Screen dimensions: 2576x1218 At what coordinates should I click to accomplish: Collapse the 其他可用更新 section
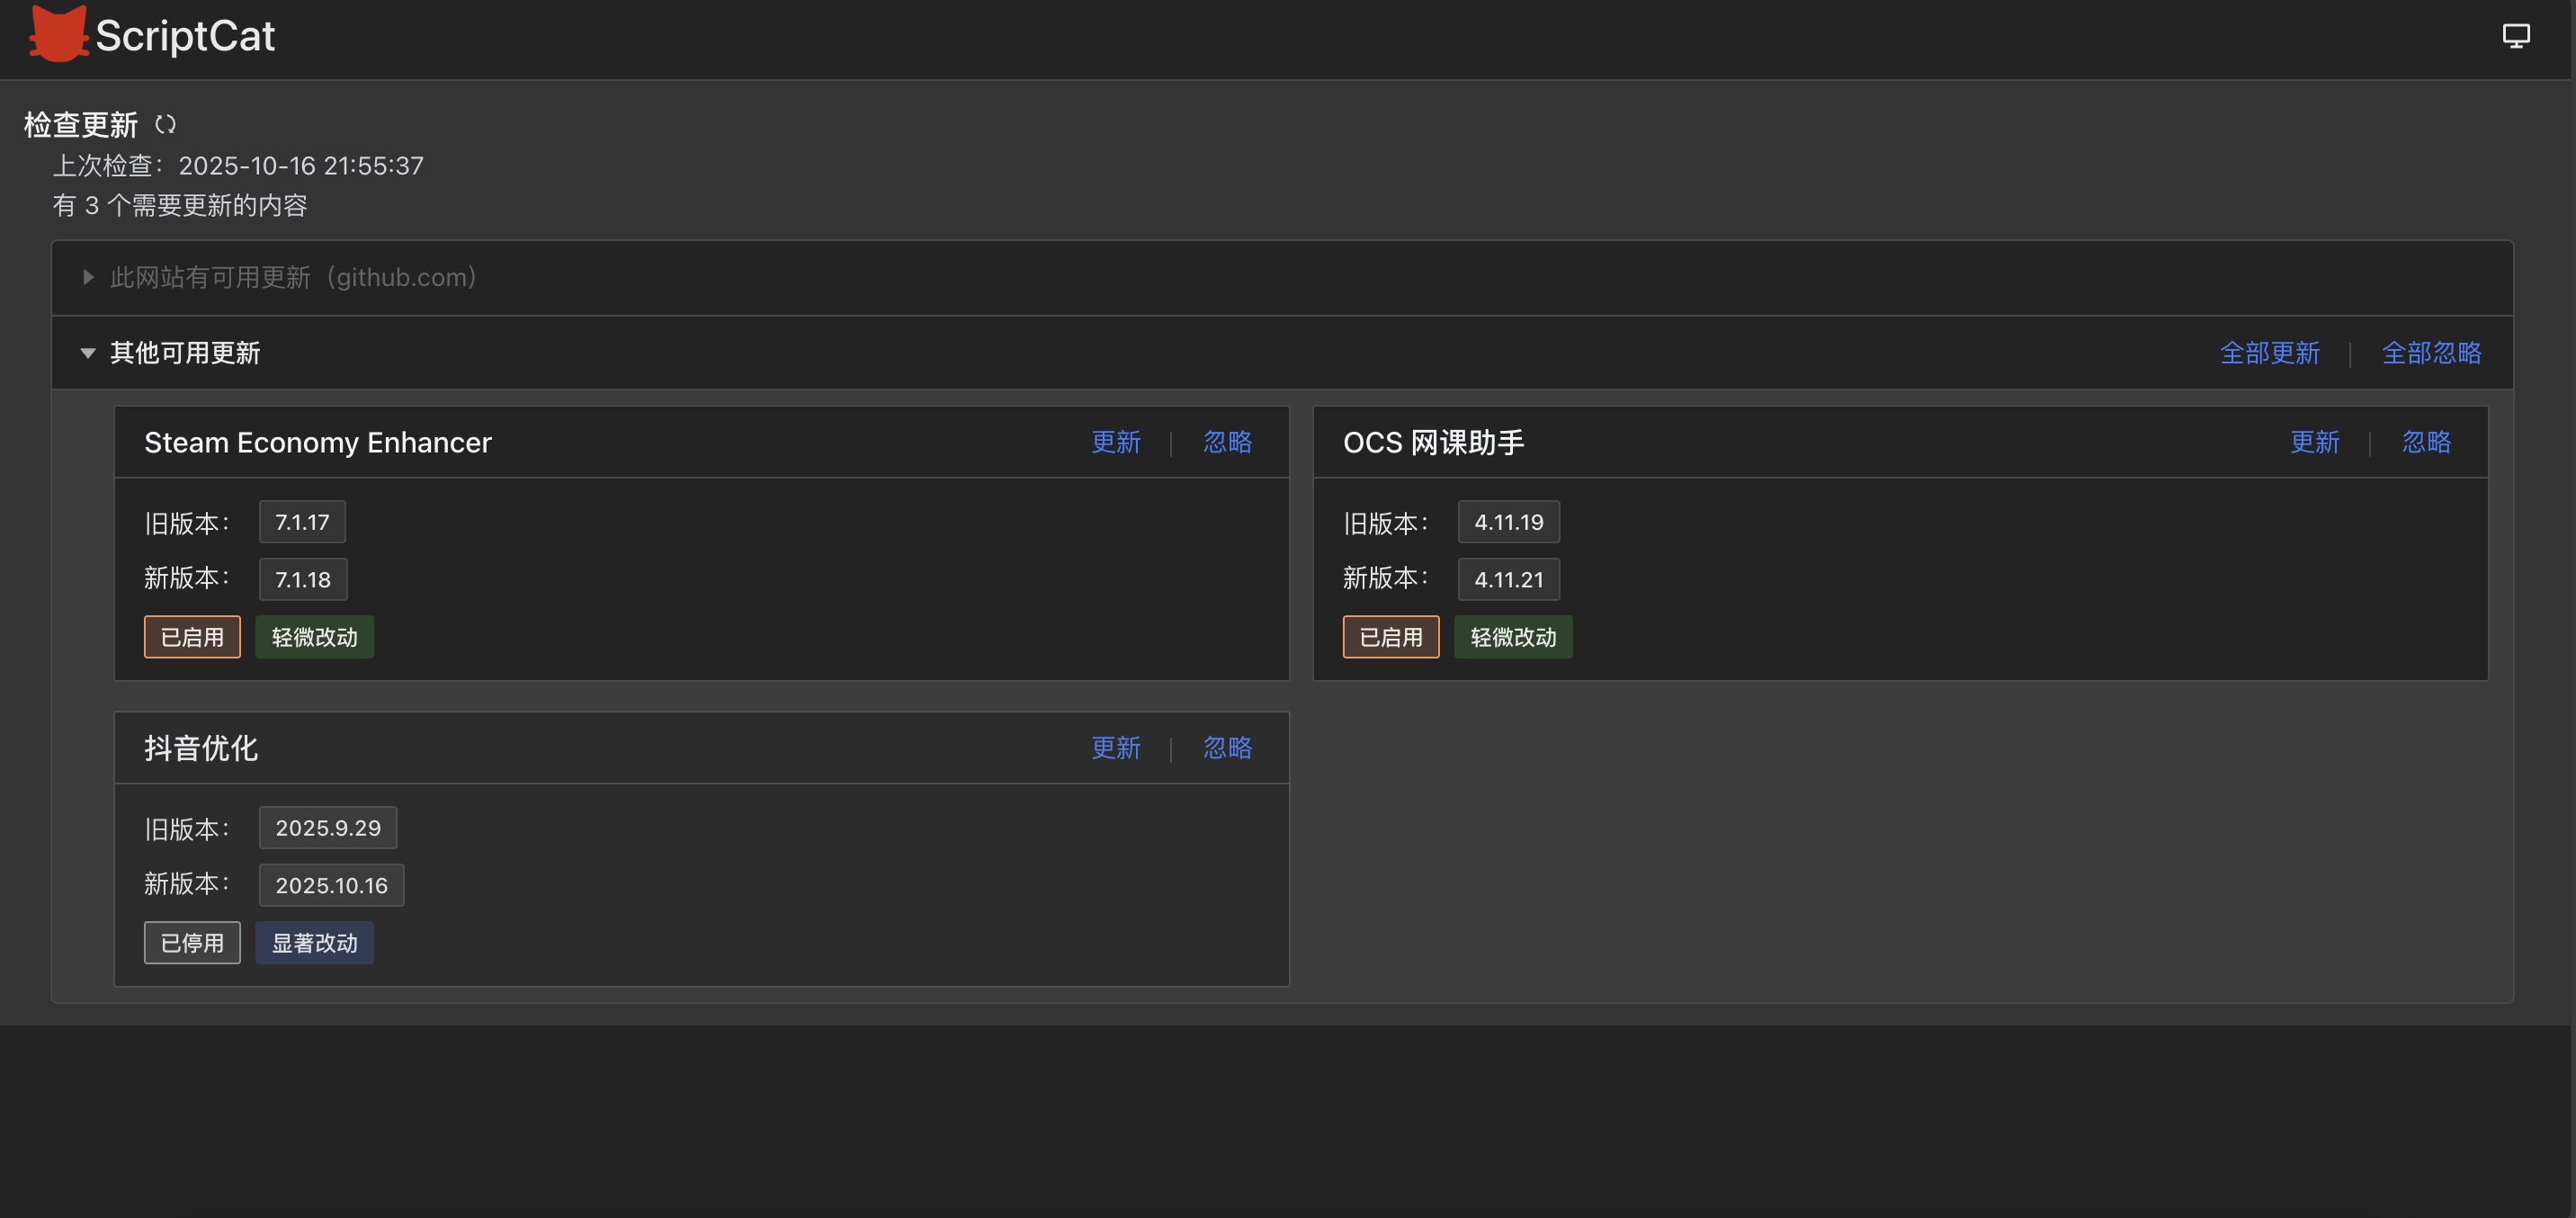pyautogui.click(x=88, y=353)
